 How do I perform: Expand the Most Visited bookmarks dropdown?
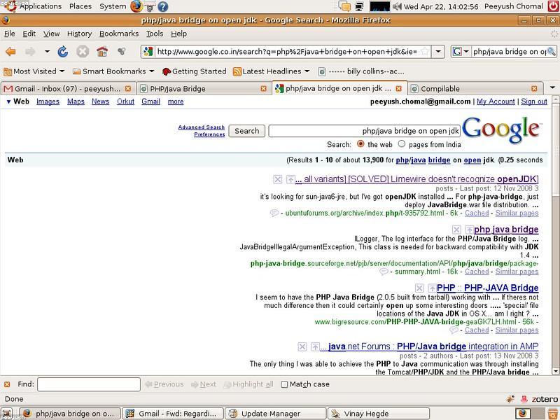(x=62, y=71)
